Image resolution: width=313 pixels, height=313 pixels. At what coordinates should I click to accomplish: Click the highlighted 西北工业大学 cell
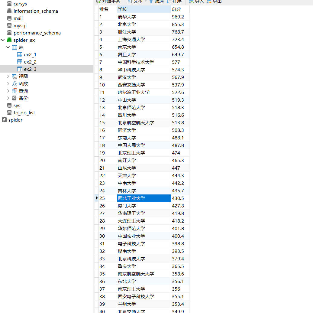click(144, 198)
